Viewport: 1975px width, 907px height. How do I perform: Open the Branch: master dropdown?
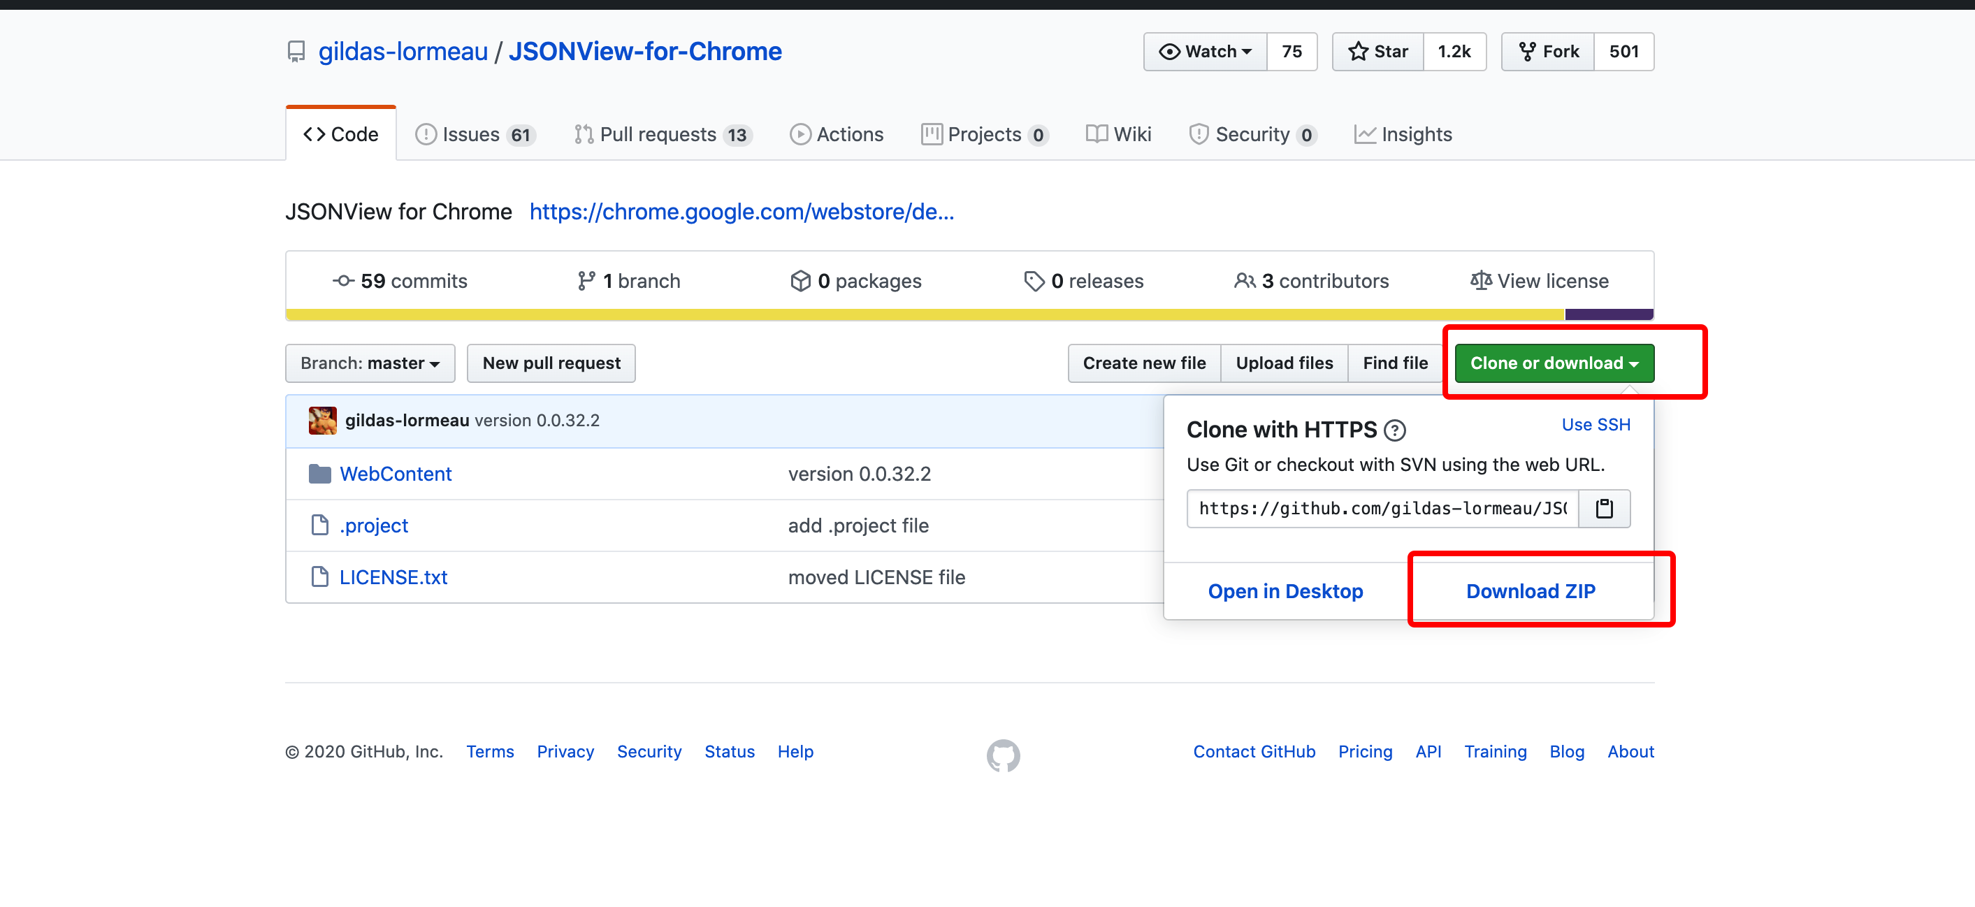click(x=370, y=363)
